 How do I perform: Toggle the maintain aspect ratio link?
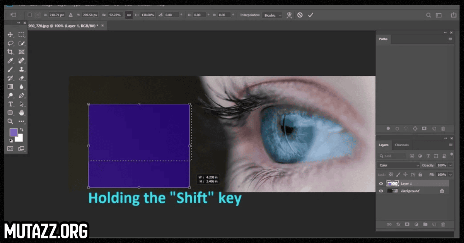129,15
